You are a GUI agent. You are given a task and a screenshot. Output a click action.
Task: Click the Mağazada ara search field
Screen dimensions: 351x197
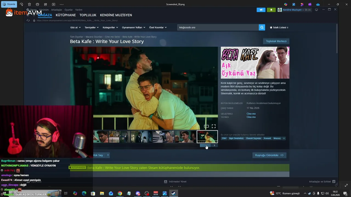pos(218,27)
